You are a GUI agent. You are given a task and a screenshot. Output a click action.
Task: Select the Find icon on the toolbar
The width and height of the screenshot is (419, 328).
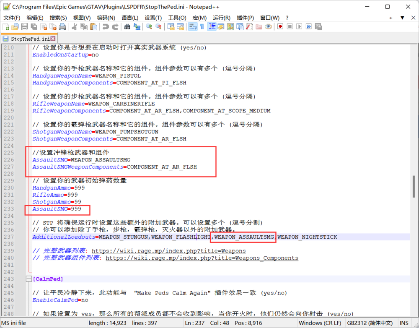127,26
